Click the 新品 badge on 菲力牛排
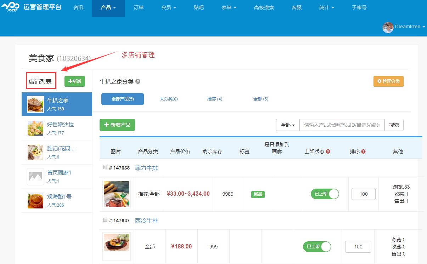 tap(257, 194)
